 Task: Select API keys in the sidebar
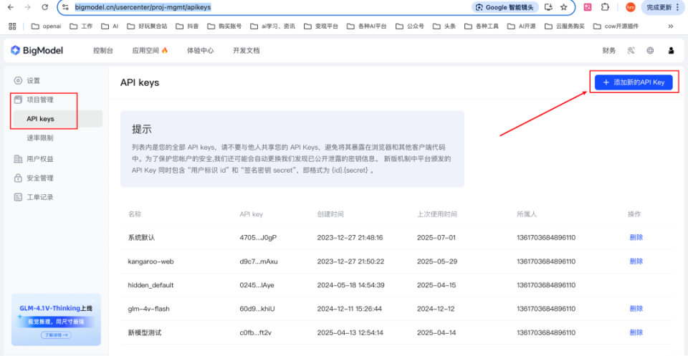click(58, 119)
